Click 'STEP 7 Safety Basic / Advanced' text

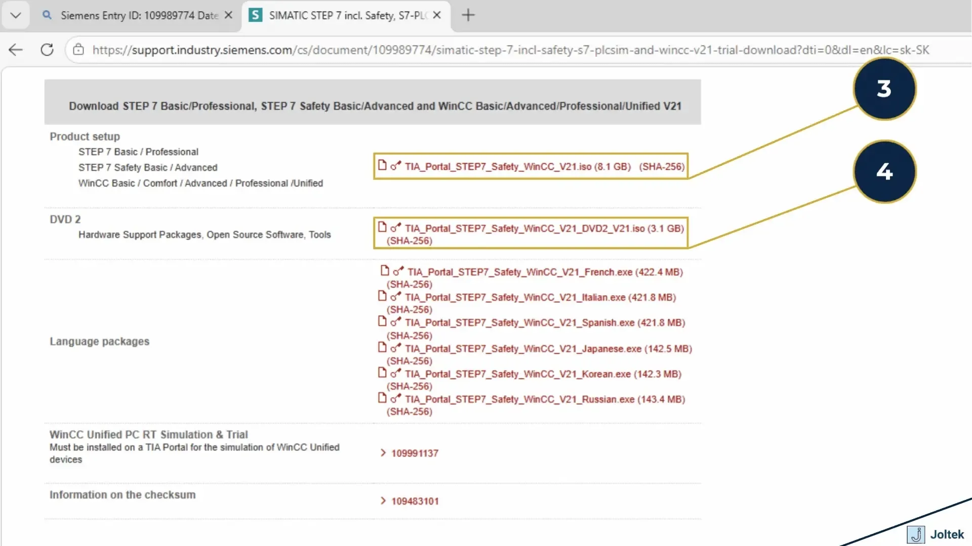tap(148, 167)
